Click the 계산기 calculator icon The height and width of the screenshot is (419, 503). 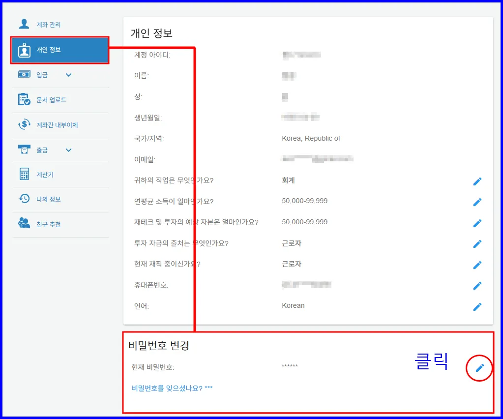24,174
